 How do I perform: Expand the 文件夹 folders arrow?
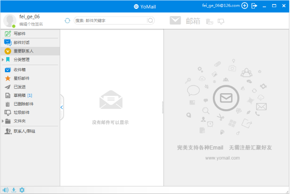(x=3, y=121)
